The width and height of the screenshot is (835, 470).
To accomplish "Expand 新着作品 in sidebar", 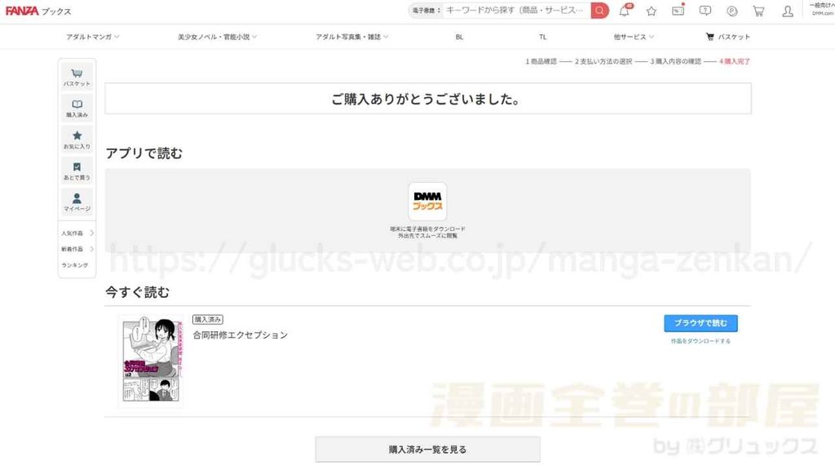I will (x=77, y=249).
